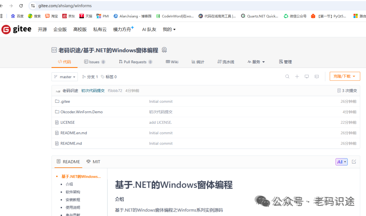
Task: Open the README.md file
Action: (x=71, y=143)
